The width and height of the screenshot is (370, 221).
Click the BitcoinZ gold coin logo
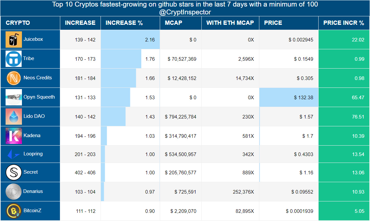[14, 211]
